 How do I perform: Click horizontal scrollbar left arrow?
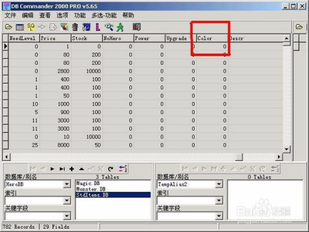coord(6,157)
